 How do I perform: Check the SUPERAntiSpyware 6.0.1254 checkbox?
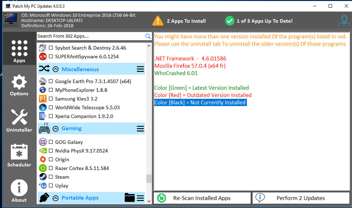(51, 57)
